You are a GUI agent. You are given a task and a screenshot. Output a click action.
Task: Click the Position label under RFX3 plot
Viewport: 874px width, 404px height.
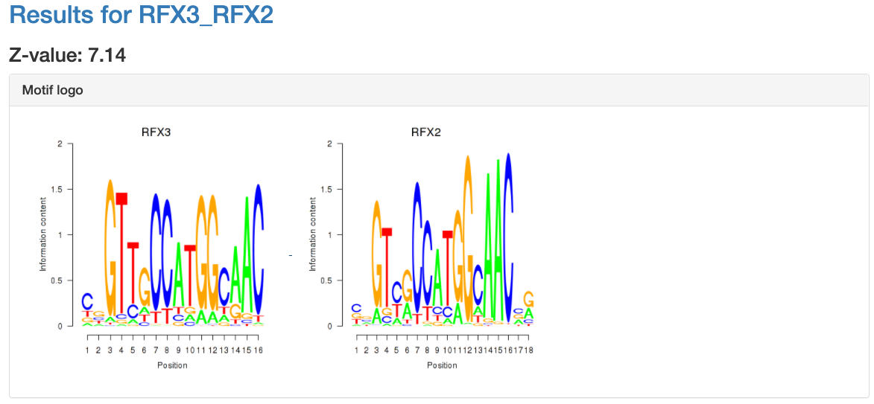click(172, 365)
